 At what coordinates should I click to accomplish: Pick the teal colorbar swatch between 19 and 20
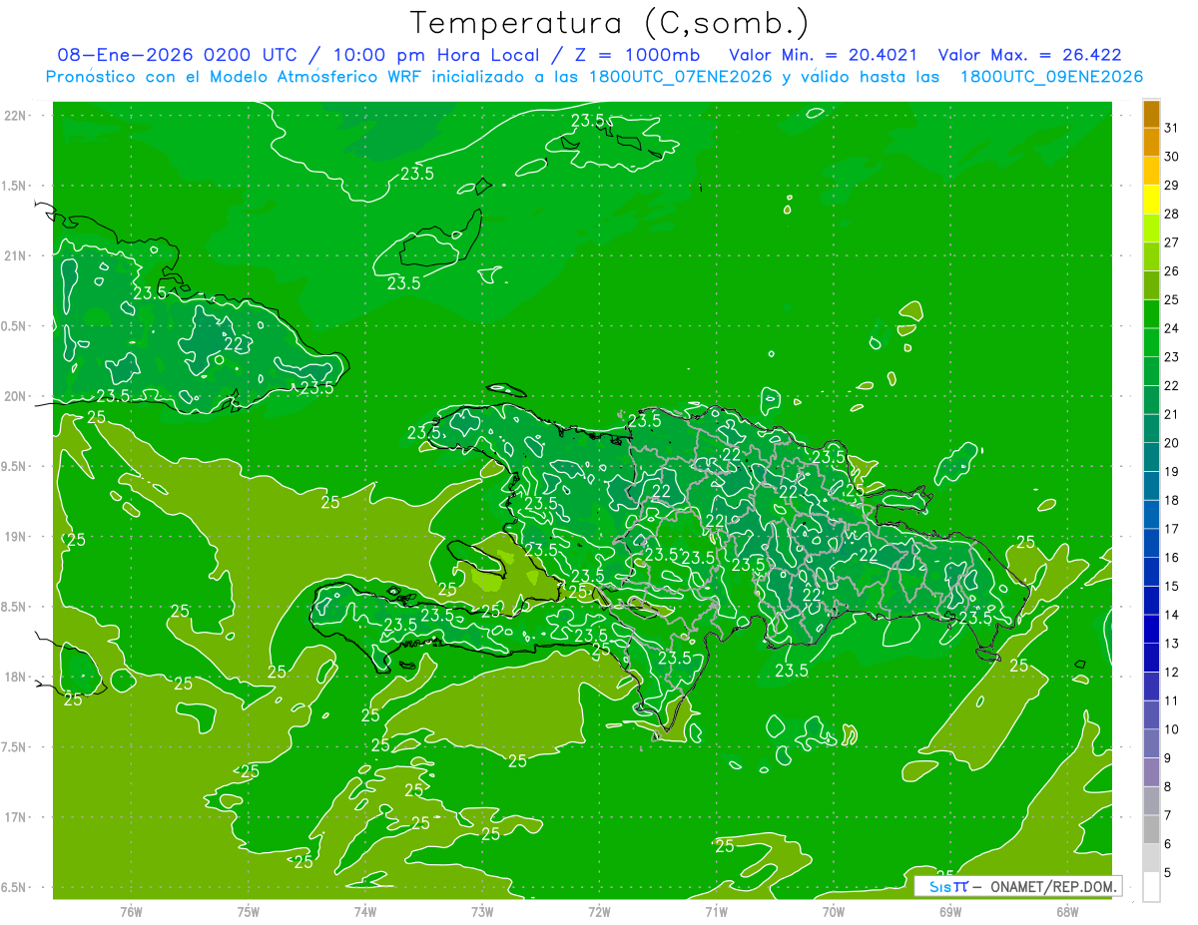[x=1151, y=457]
